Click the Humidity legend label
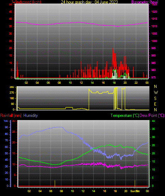Image resolution: width=165 pixels, height=196 pixels. [30, 115]
